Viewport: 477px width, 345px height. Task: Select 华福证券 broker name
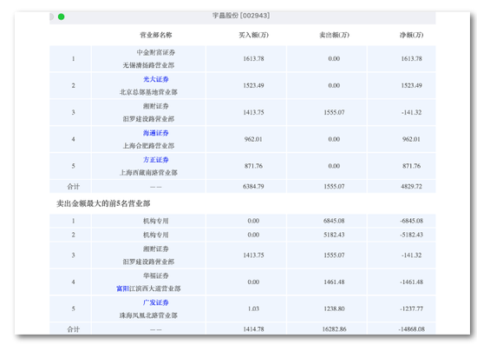tap(156, 275)
